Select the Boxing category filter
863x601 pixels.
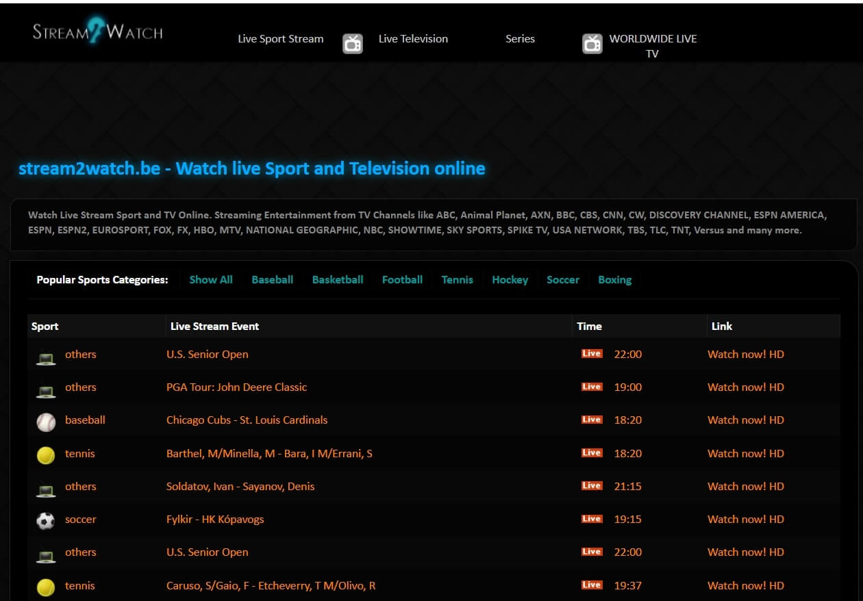[614, 279]
